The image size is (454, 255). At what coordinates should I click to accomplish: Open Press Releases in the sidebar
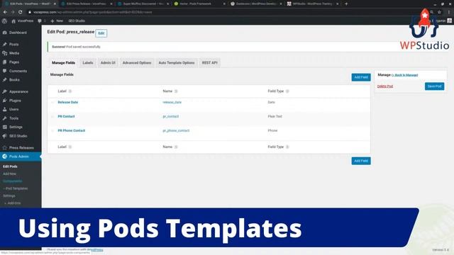pyautogui.click(x=21, y=148)
